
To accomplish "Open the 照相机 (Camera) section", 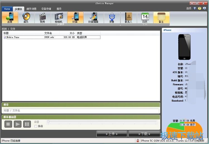I will pyautogui.click(x=59, y=18).
